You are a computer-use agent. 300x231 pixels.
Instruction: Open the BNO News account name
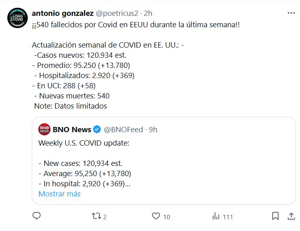[72, 130]
